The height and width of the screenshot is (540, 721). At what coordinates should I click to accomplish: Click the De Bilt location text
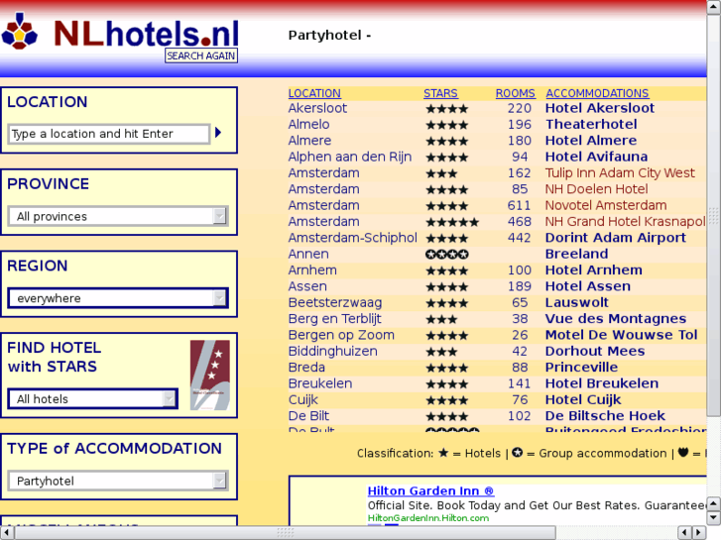(308, 416)
